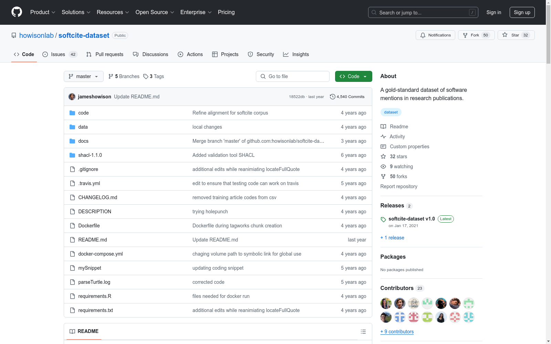This screenshot has height=344, width=551.
Task: Open the green Code dropdown
Action: pyautogui.click(x=353, y=76)
